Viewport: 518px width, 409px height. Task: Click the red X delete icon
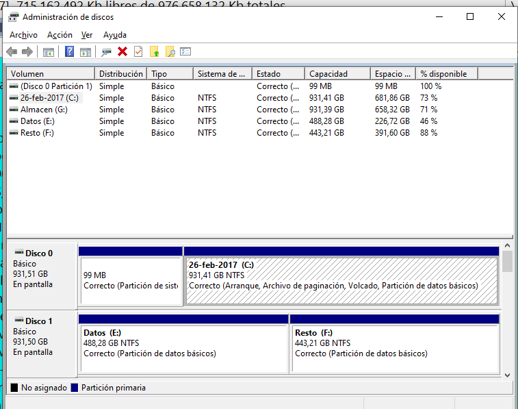tap(122, 51)
